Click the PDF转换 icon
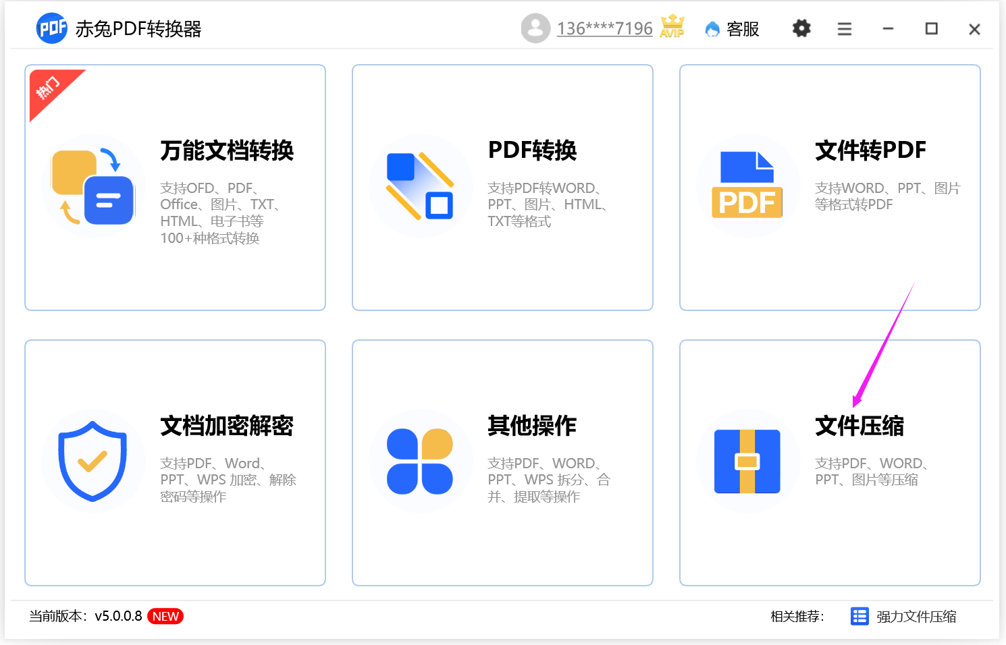This screenshot has width=1006, height=645. [x=420, y=186]
